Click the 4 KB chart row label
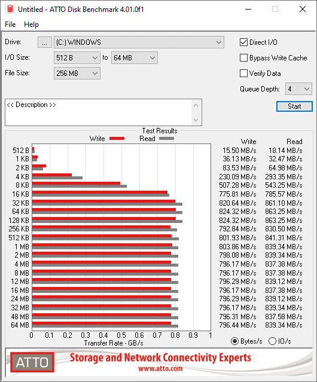Viewport: 317px width, 382px height. [x=22, y=176]
